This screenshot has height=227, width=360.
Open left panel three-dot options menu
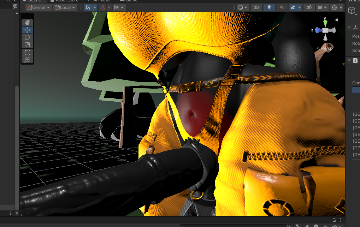pos(10,213)
